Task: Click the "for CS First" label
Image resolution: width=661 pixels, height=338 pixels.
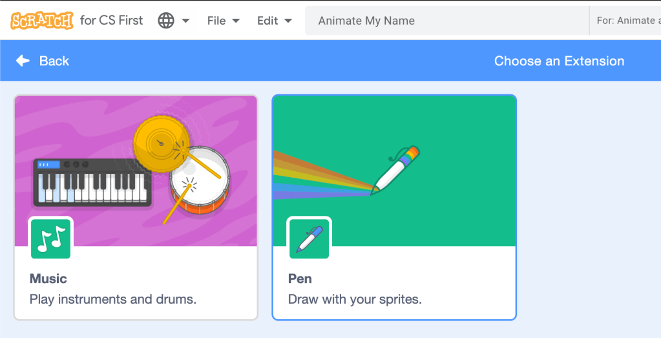Action: (111, 21)
